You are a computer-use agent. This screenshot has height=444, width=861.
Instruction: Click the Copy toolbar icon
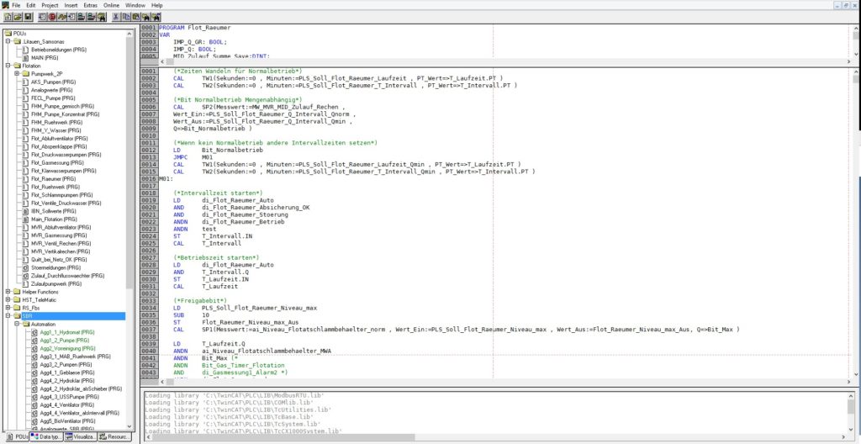tap(126, 17)
